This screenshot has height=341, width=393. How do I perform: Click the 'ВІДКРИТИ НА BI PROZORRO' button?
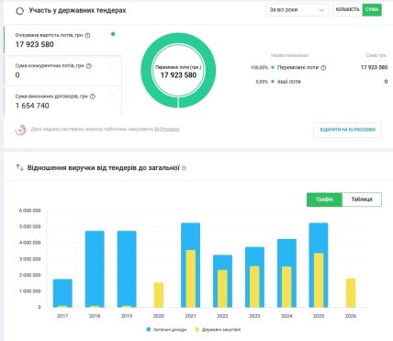tap(347, 130)
